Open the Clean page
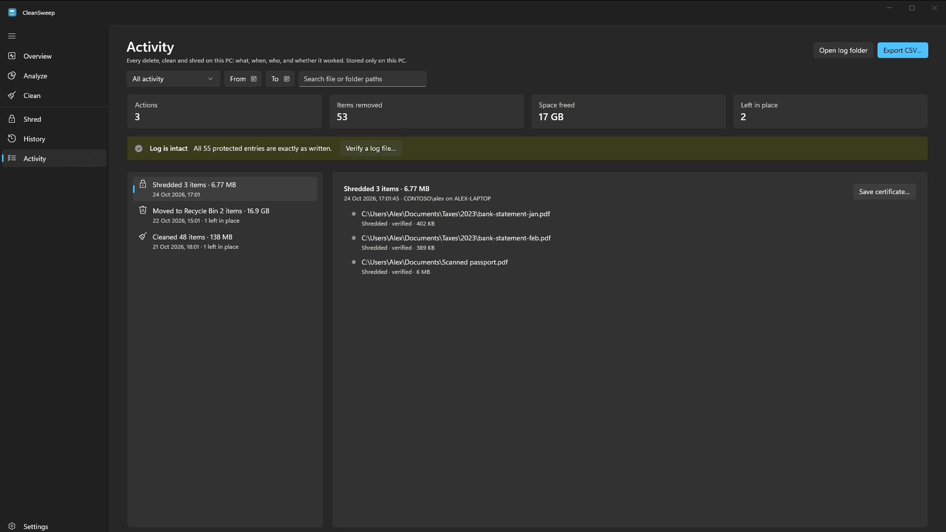 (x=54, y=96)
